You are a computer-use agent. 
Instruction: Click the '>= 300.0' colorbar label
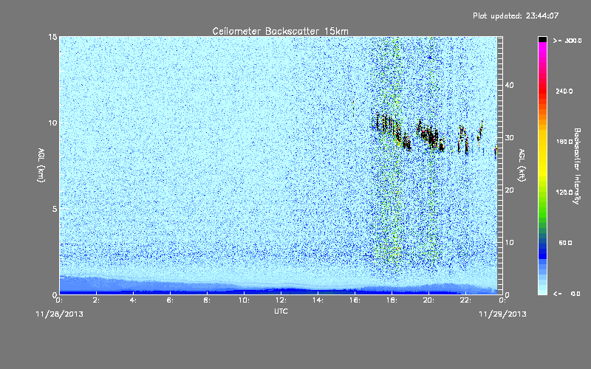click(x=567, y=41)
